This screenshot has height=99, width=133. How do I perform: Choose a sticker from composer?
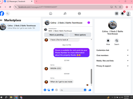53,90
